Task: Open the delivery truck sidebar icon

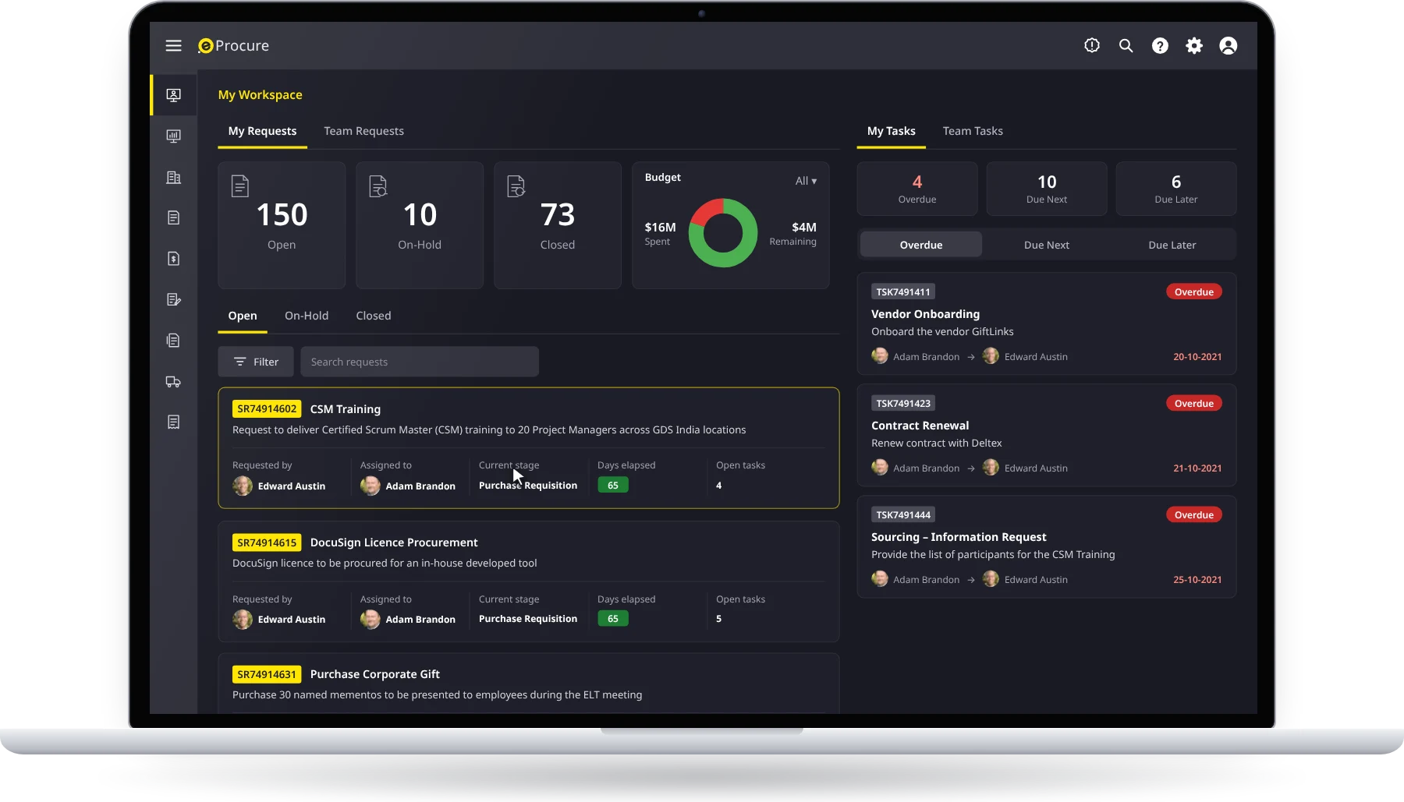Action: 174,382
